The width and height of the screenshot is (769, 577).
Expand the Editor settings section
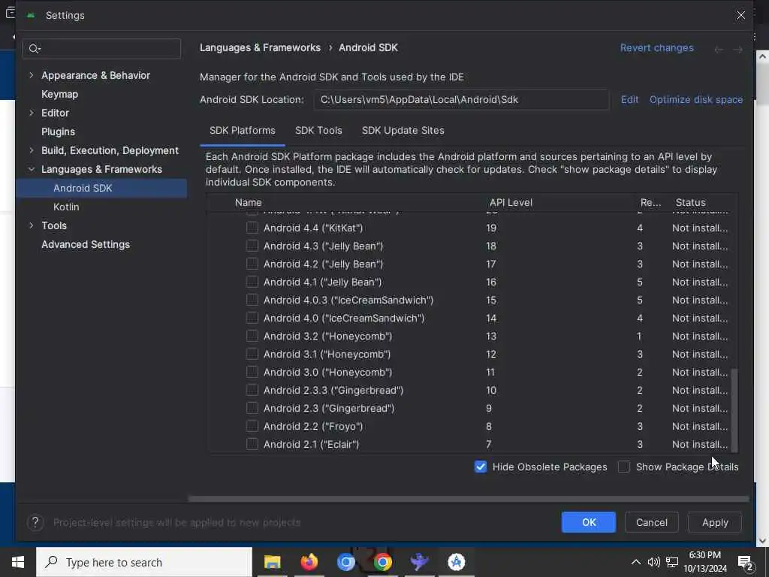32,113
